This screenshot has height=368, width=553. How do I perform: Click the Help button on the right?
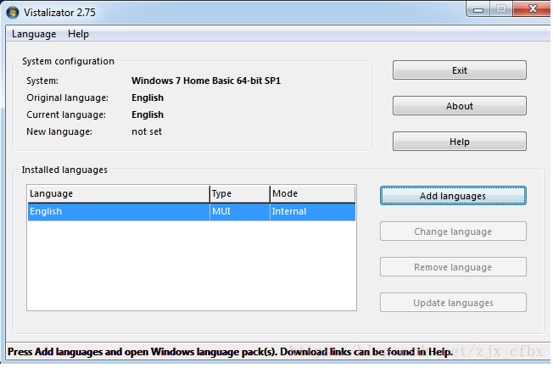[459, 142]
